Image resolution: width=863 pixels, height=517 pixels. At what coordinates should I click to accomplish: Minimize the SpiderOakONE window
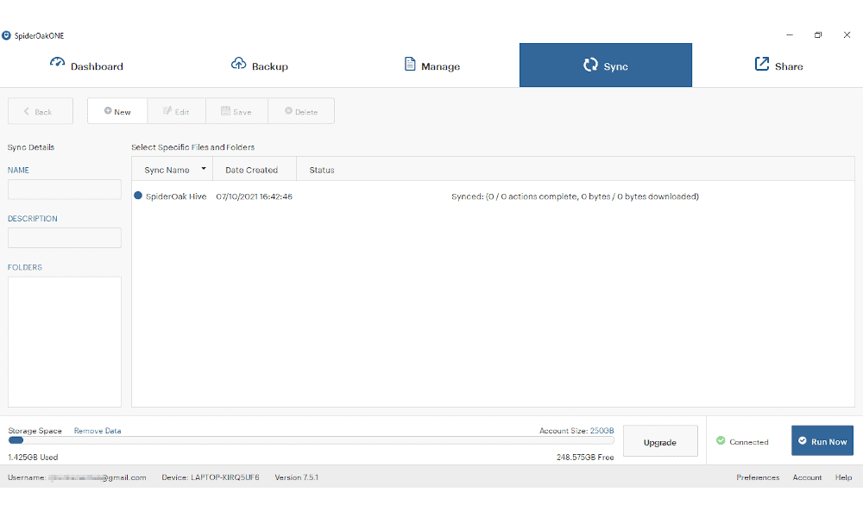790,35
